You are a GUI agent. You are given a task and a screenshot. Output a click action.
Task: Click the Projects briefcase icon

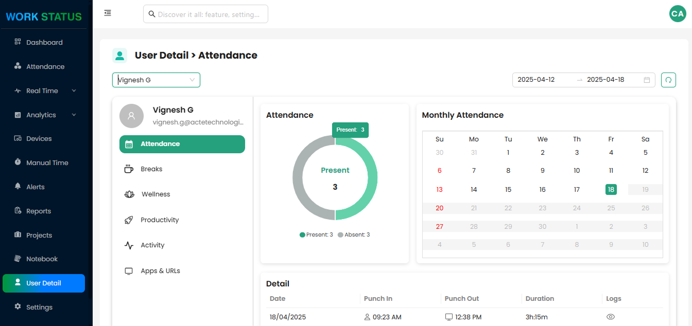(x=18, y=235)
